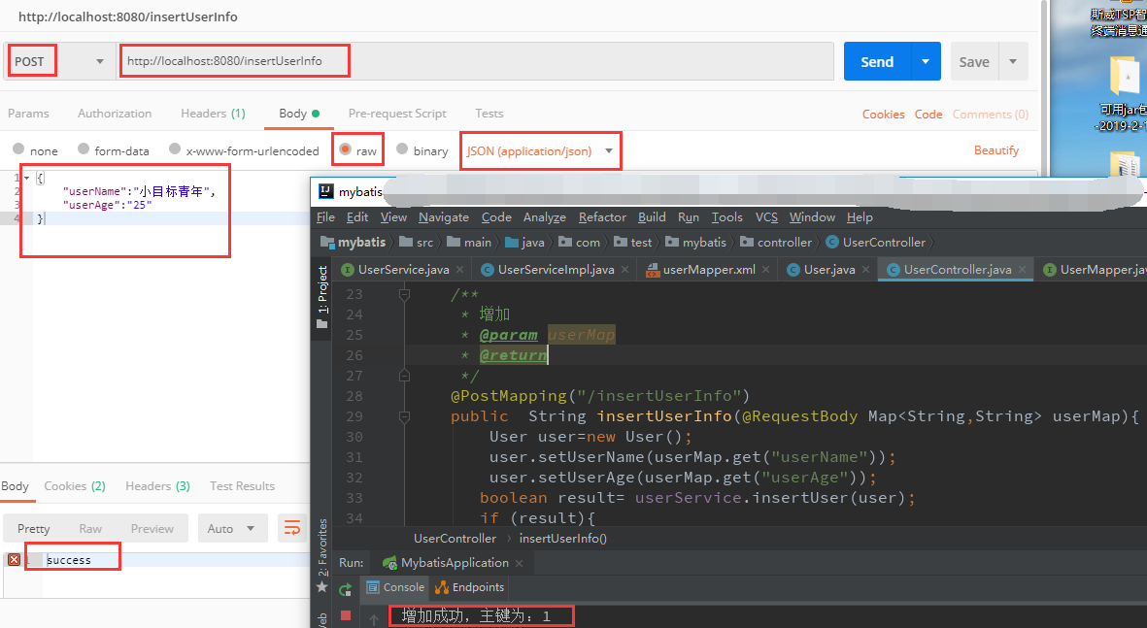
Task: Open the Cookies link in Postman
Action: click(x=883, y=114)
